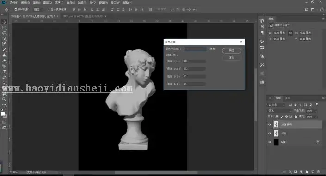Click the canvas horizontal scrollbar
The height and width of the screenshot is (176, 326).
[156, 172]
